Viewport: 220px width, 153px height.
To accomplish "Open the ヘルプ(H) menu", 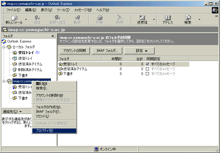I will tap(103, 10).
